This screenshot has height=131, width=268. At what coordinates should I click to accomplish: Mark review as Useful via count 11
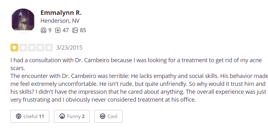(x=41, y=116)
